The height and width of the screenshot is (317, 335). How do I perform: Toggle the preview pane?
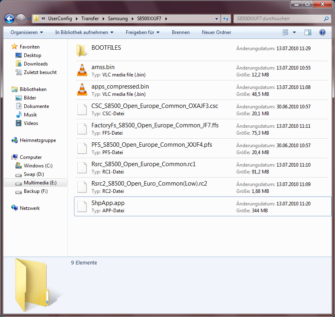click(x=307, y=32)
